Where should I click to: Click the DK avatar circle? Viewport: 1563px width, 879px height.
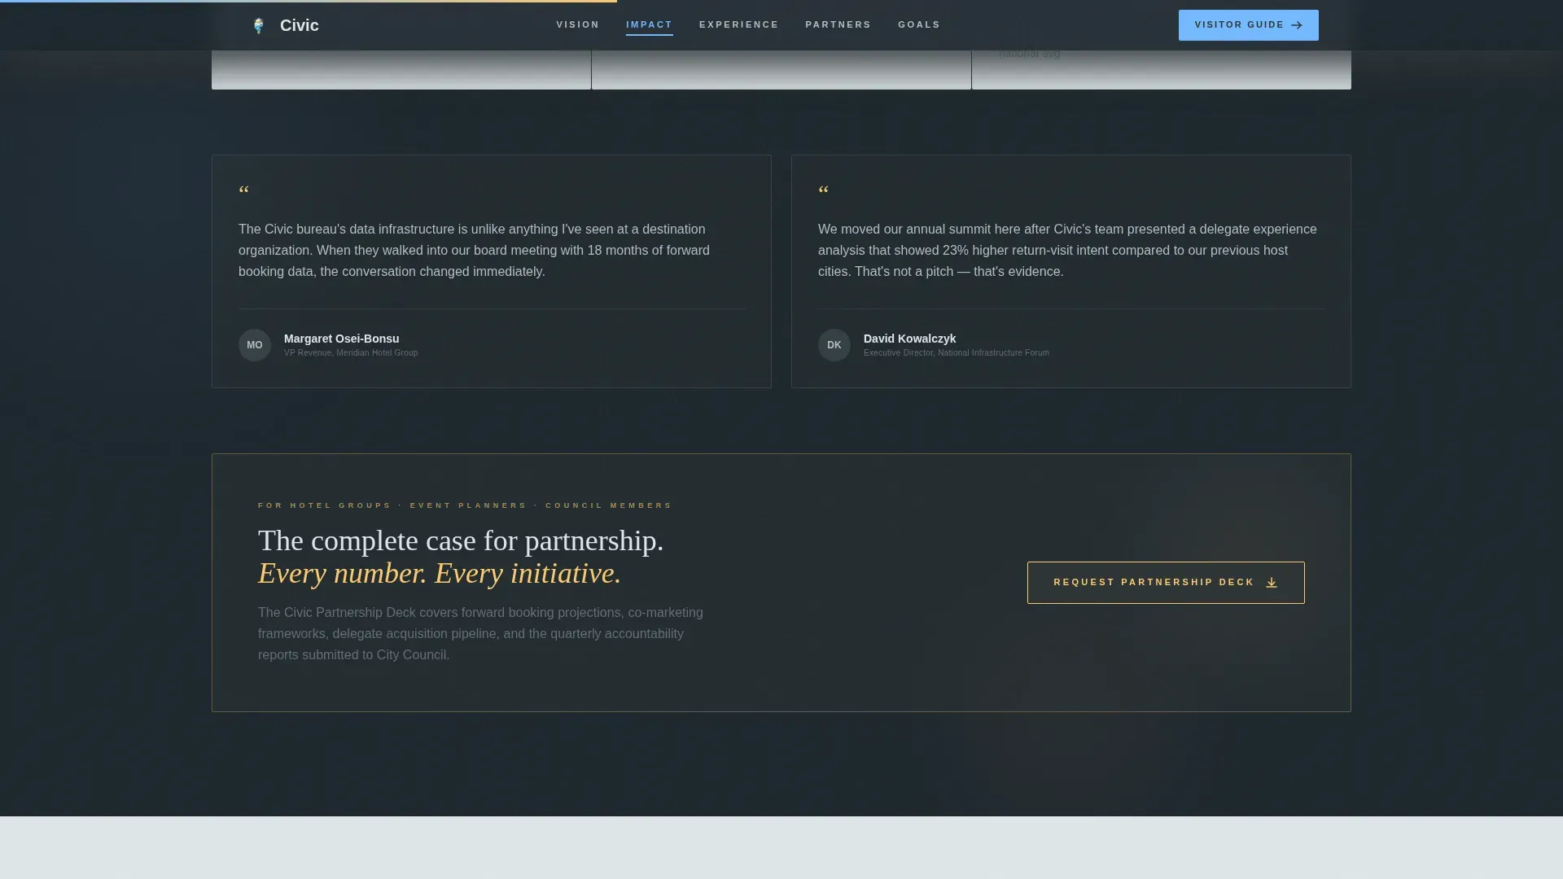coord(834,345)
